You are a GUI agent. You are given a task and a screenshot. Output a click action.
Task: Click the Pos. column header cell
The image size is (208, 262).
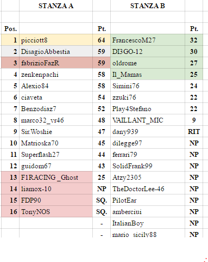tap(10, 28)
